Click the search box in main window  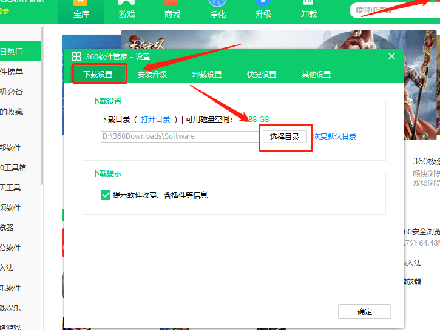(394, 11)
